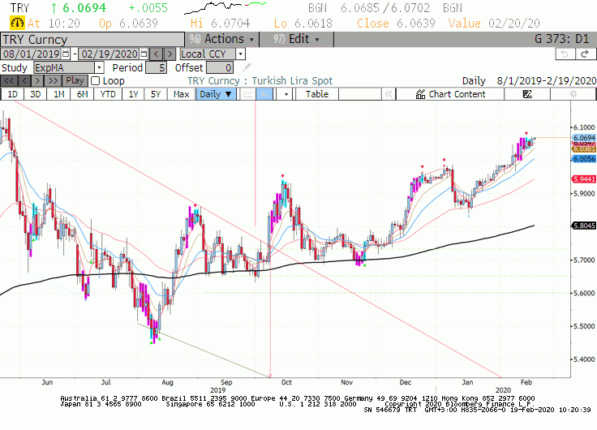Select the candlestick chart type icon
Screen dimensions: 597x430
click(264, 94)
